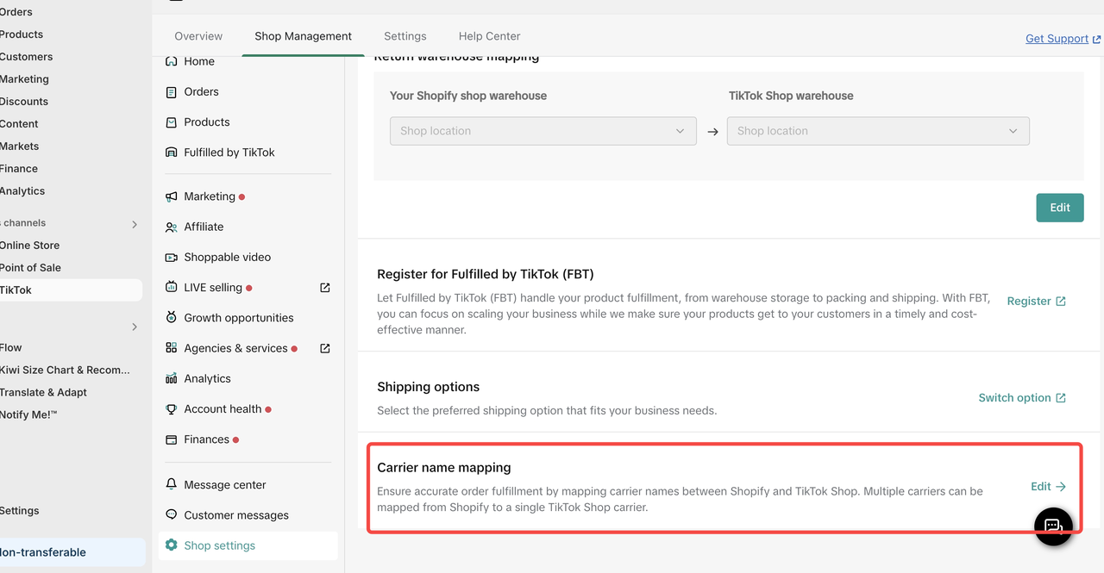Click the Growth opportunities medal icon
The width and height of the screenshot is (1104, 573).
(x=171, y=318)
